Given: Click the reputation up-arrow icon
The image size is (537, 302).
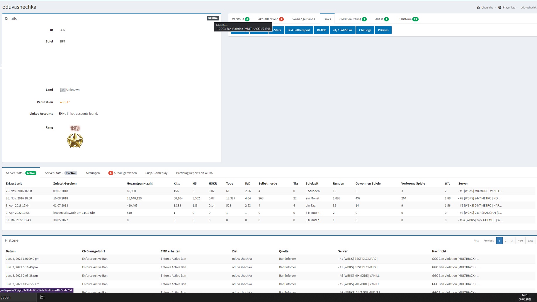Looking at the screenshot, I should tap(61, 102).
